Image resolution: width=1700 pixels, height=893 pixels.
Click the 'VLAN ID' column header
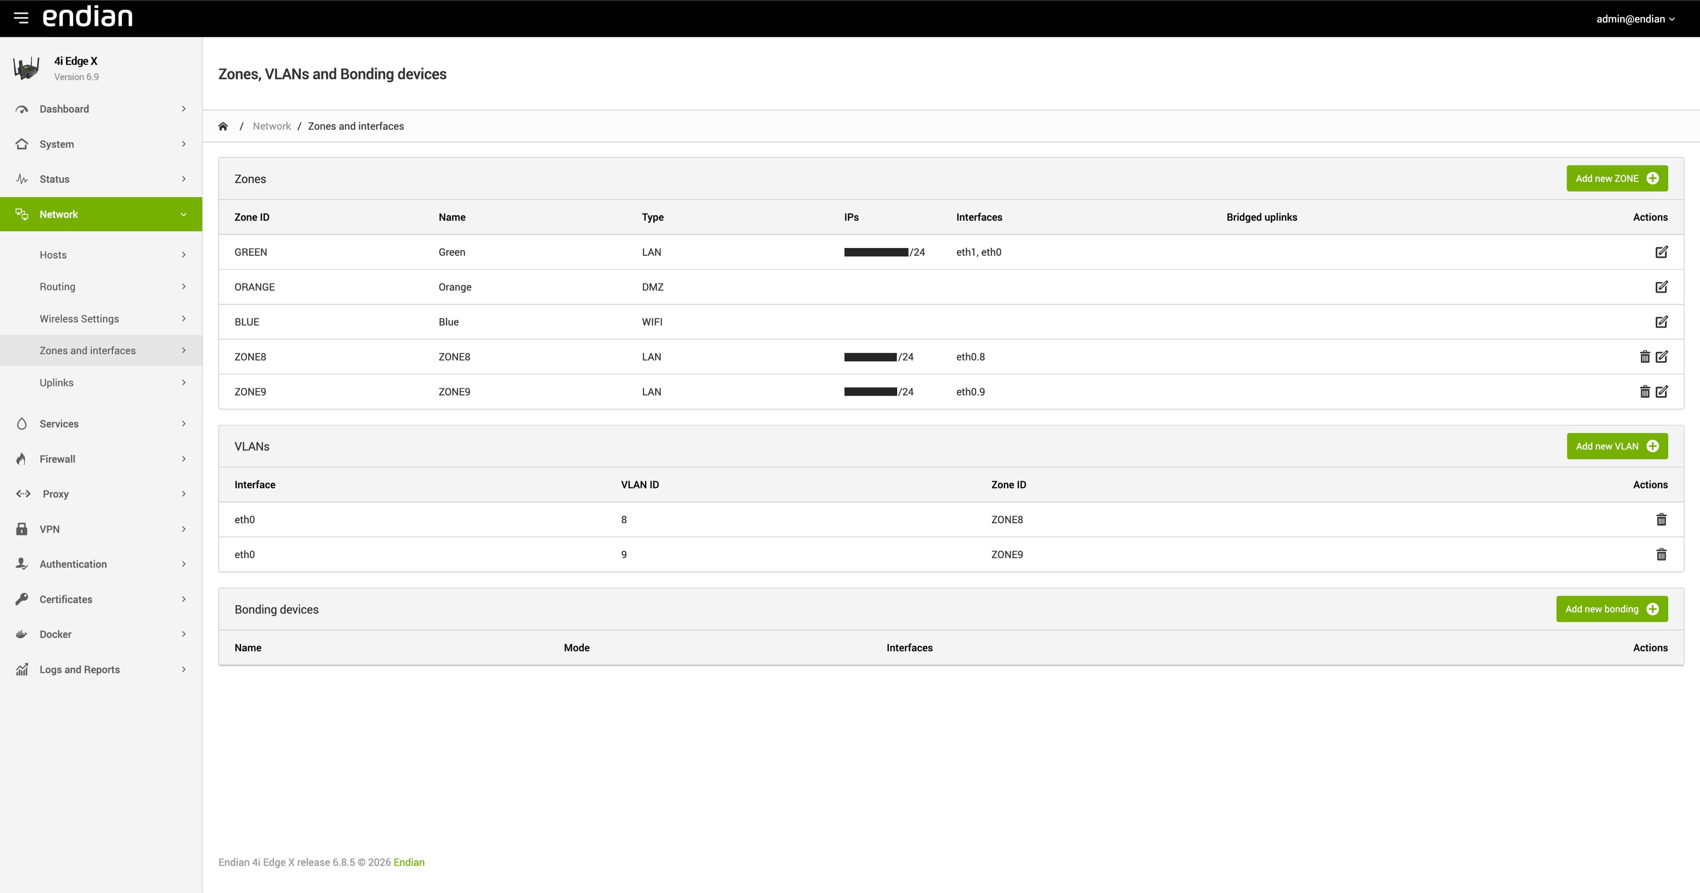pyautogui.click(x=640, y=485)
